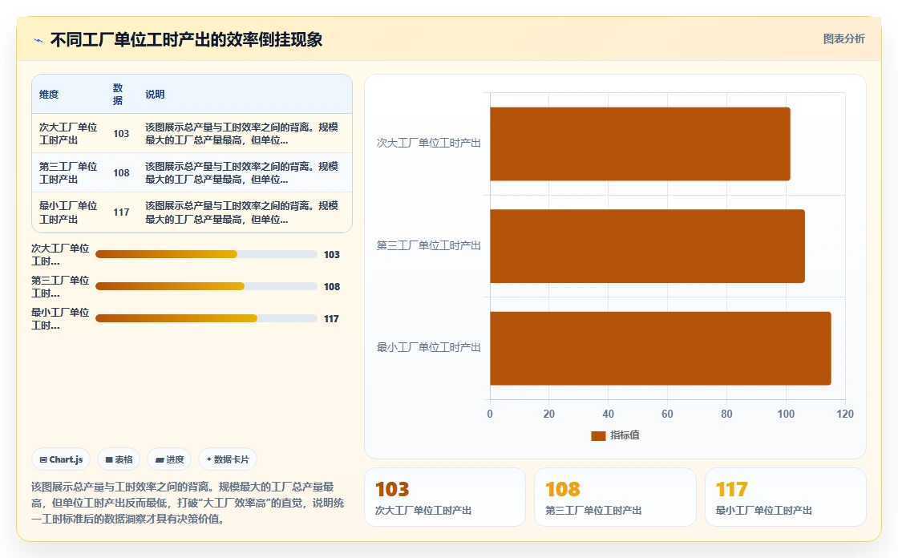The height and width of the screenshot is (558, 898).
Task: Click x-axis tick label 40
Action: (609, 414)
